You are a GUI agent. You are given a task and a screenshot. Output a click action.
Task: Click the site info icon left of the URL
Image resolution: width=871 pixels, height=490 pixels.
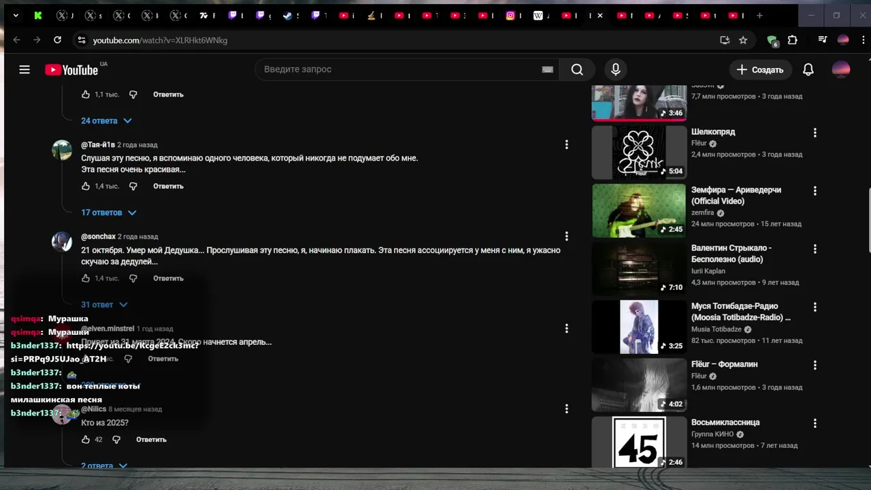pos(81,40)
